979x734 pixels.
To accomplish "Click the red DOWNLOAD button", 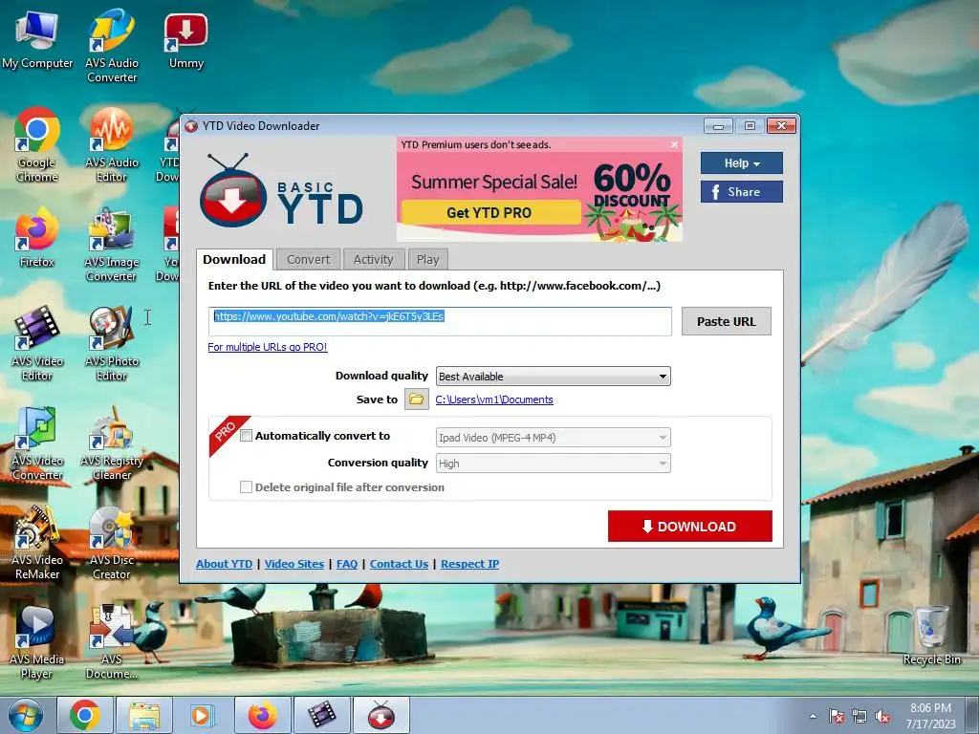I will click(690, 527).
